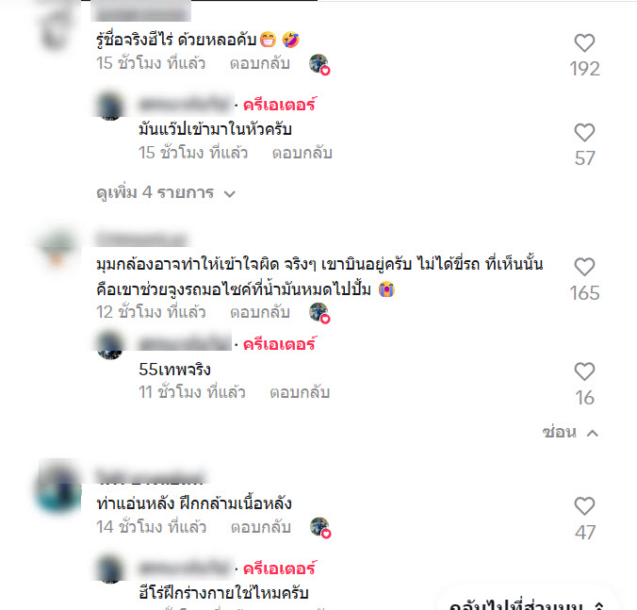Click creator-liked badge on 14-hour comment
The image size is (637, 610).
pos(320,527)
